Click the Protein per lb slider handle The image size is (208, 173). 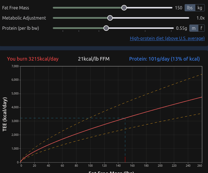point(106,28)
